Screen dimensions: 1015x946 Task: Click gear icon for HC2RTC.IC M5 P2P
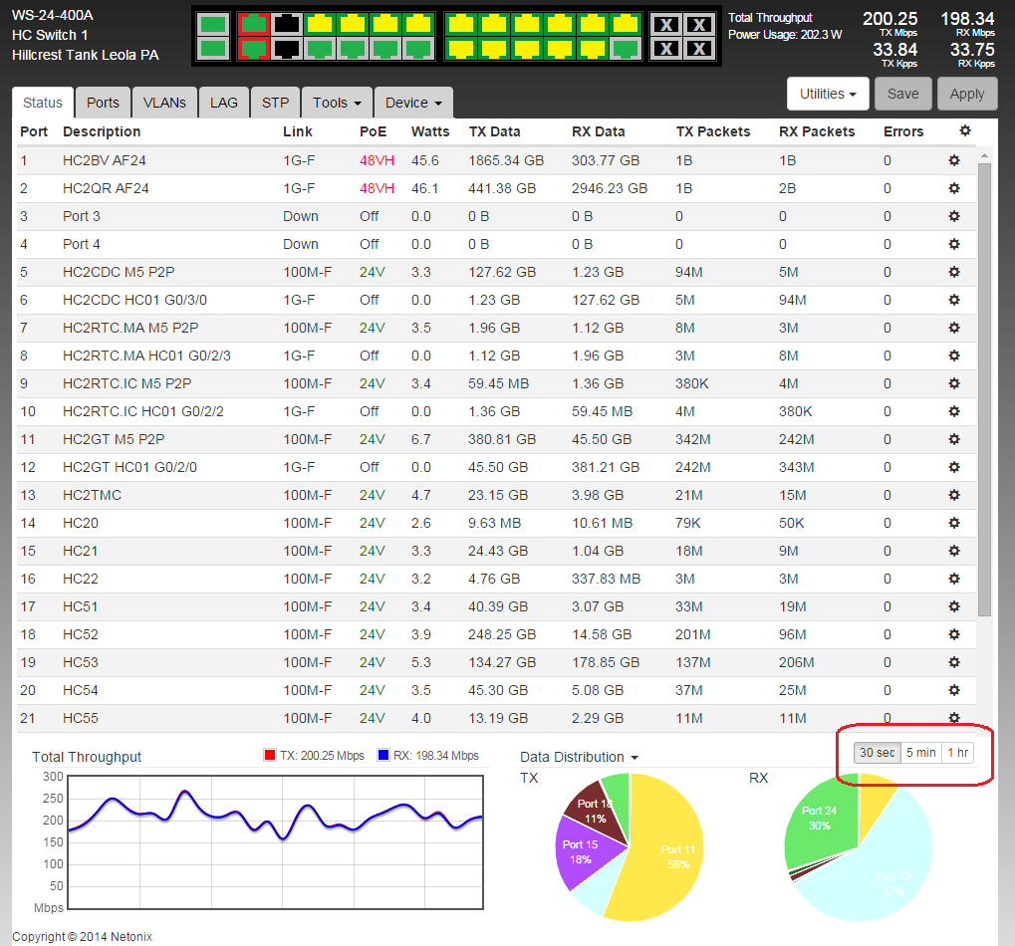[x=954, y=382]
